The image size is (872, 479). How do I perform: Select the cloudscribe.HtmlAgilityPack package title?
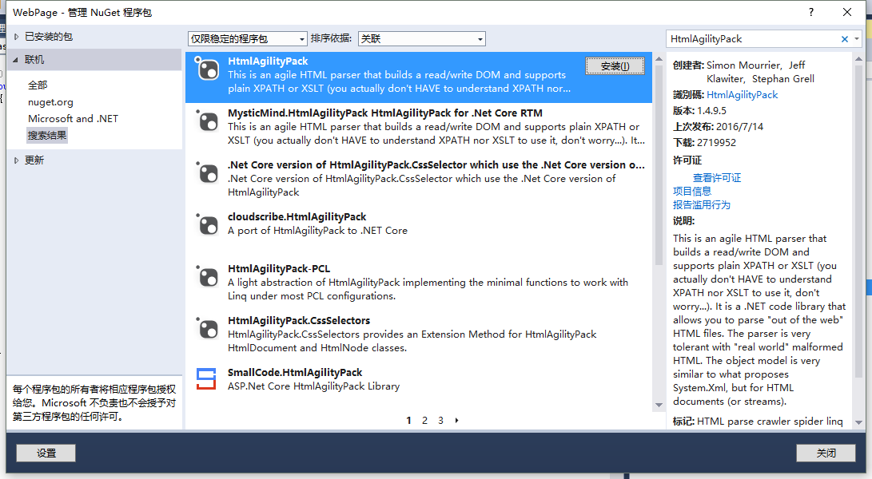[x=297, y=216]
